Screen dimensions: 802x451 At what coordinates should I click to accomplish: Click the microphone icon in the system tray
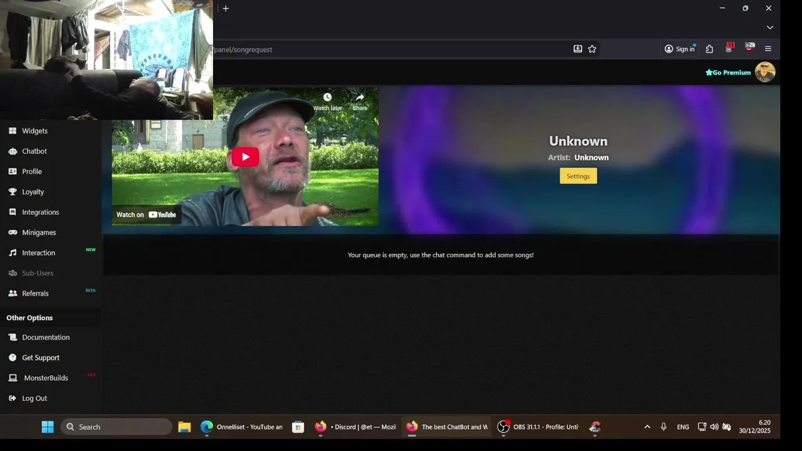point(664,427)
